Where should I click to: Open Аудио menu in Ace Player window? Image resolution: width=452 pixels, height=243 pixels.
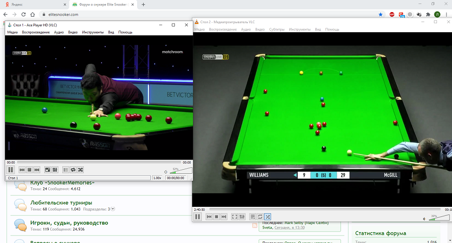[x=59, y=32]
